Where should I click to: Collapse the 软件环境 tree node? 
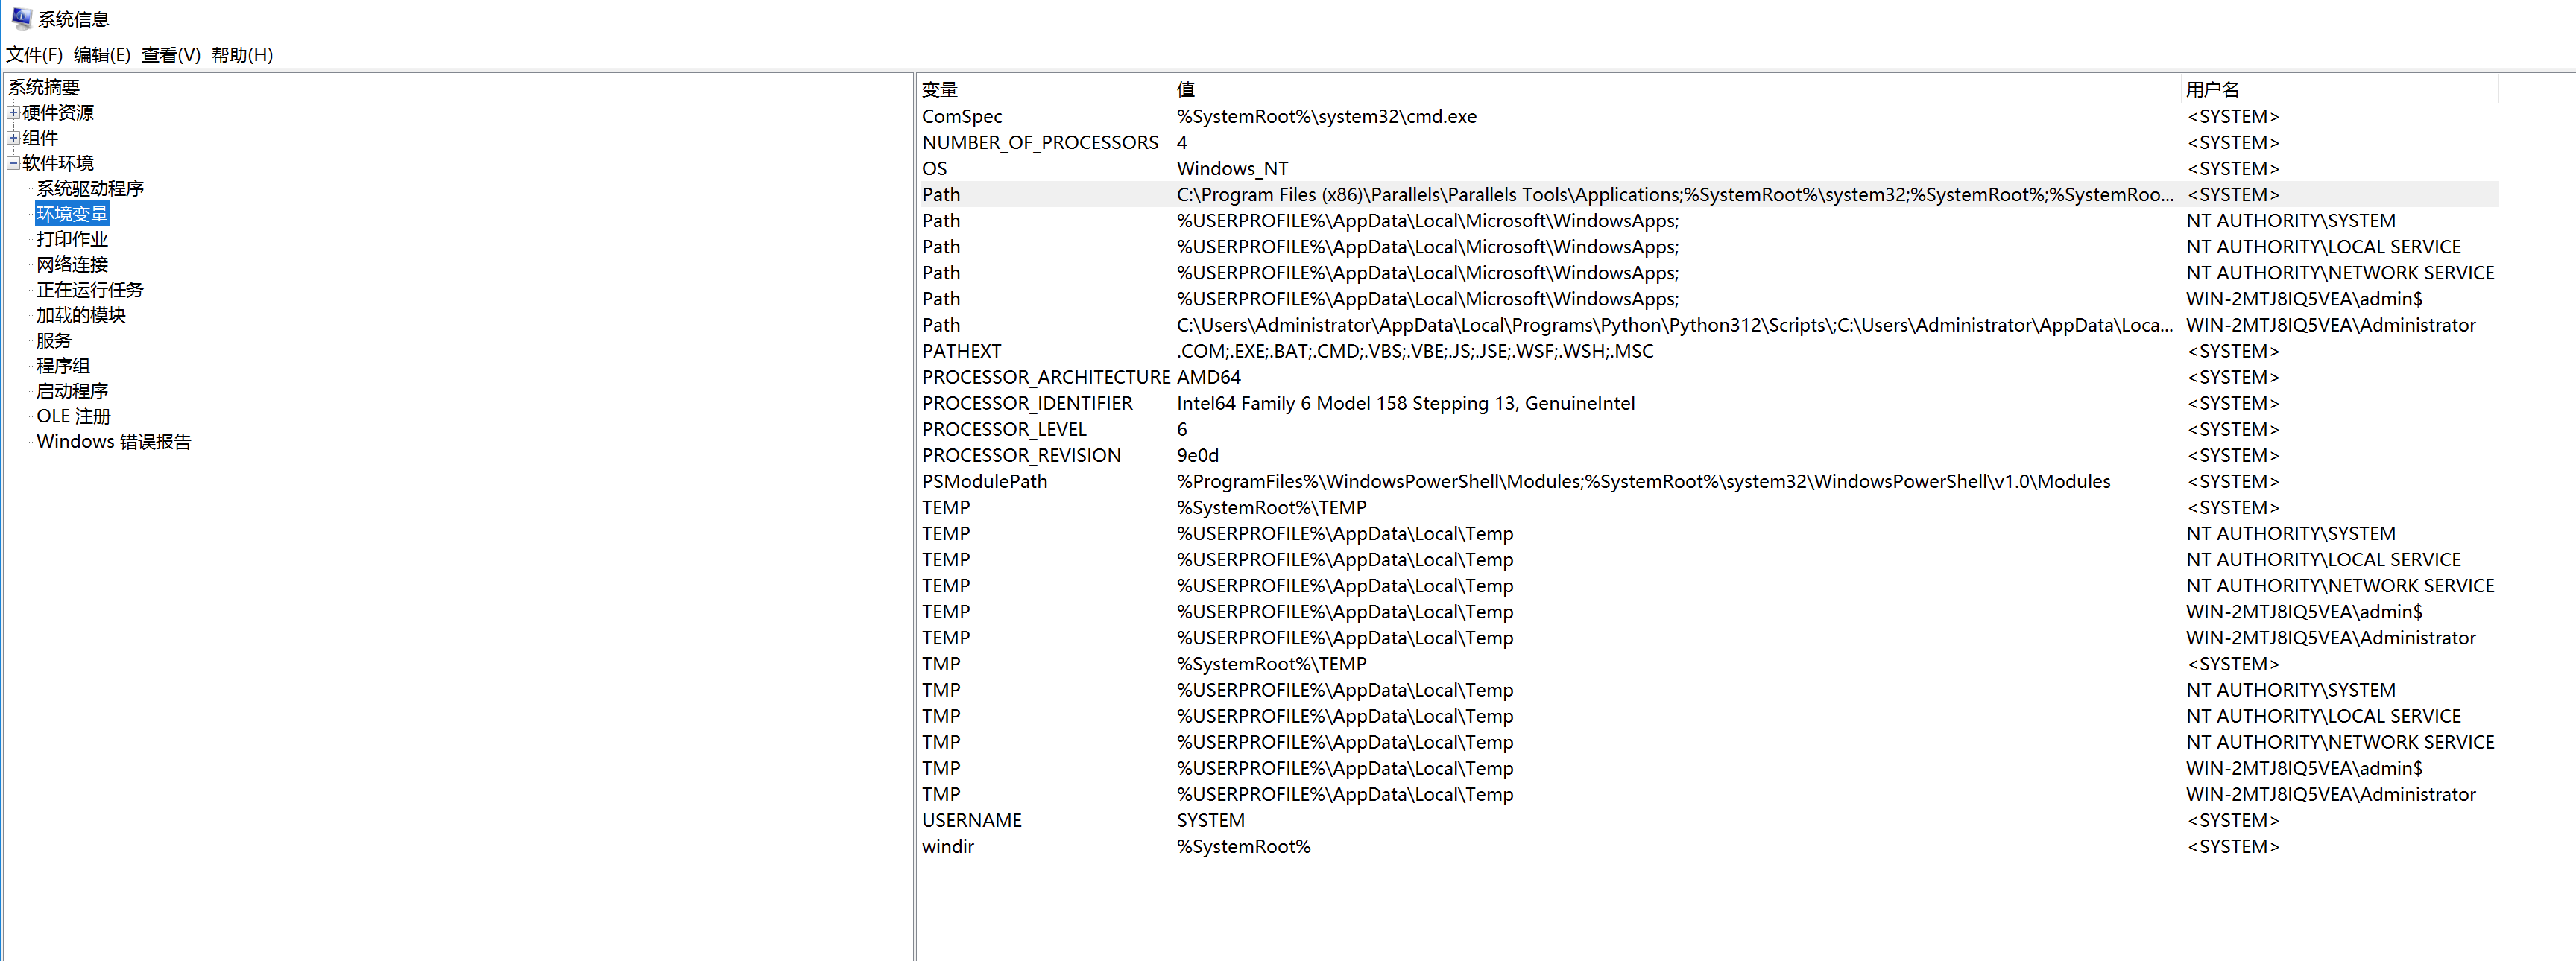point(13,163)
